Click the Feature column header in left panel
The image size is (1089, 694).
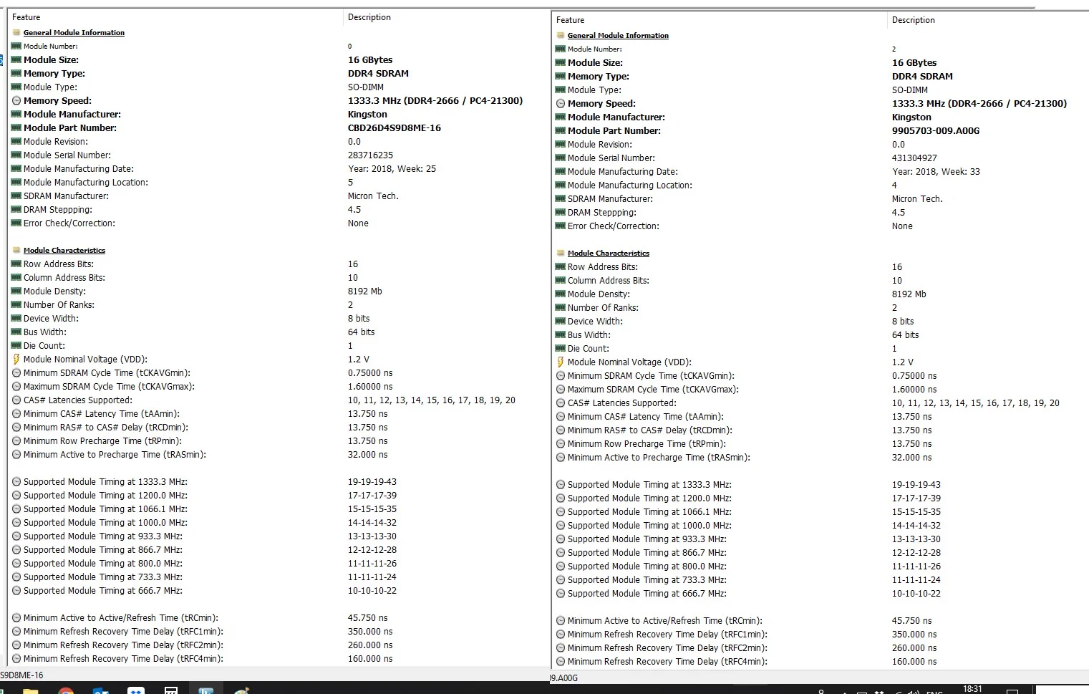pos(26,17)
